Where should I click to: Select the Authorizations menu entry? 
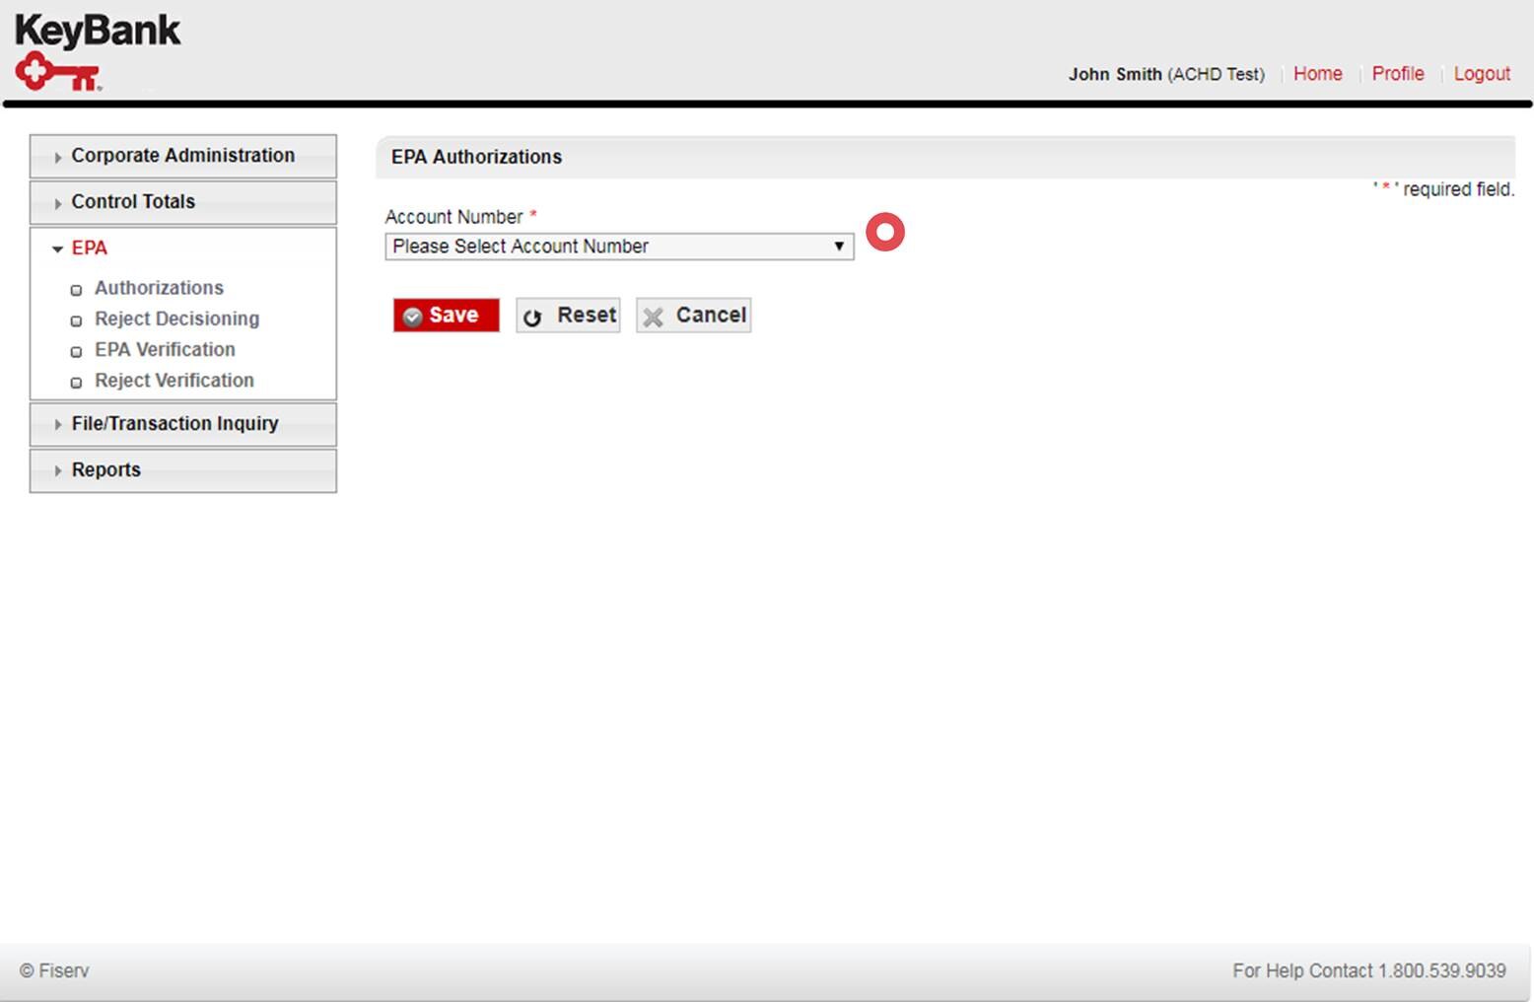[158, 288]
